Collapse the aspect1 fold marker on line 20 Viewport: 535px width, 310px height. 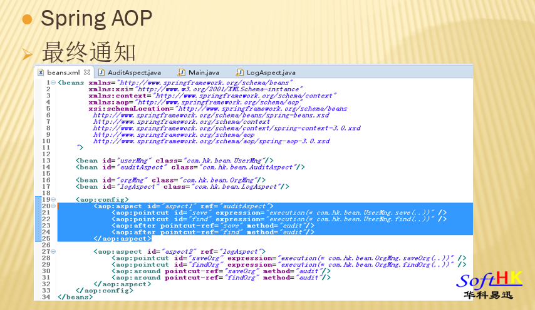coord(53,206)
